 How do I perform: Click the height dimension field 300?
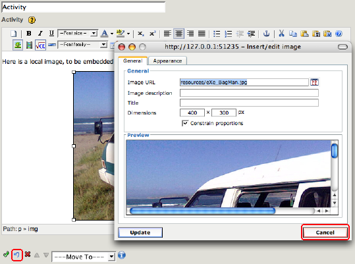[x=224, y=113]
